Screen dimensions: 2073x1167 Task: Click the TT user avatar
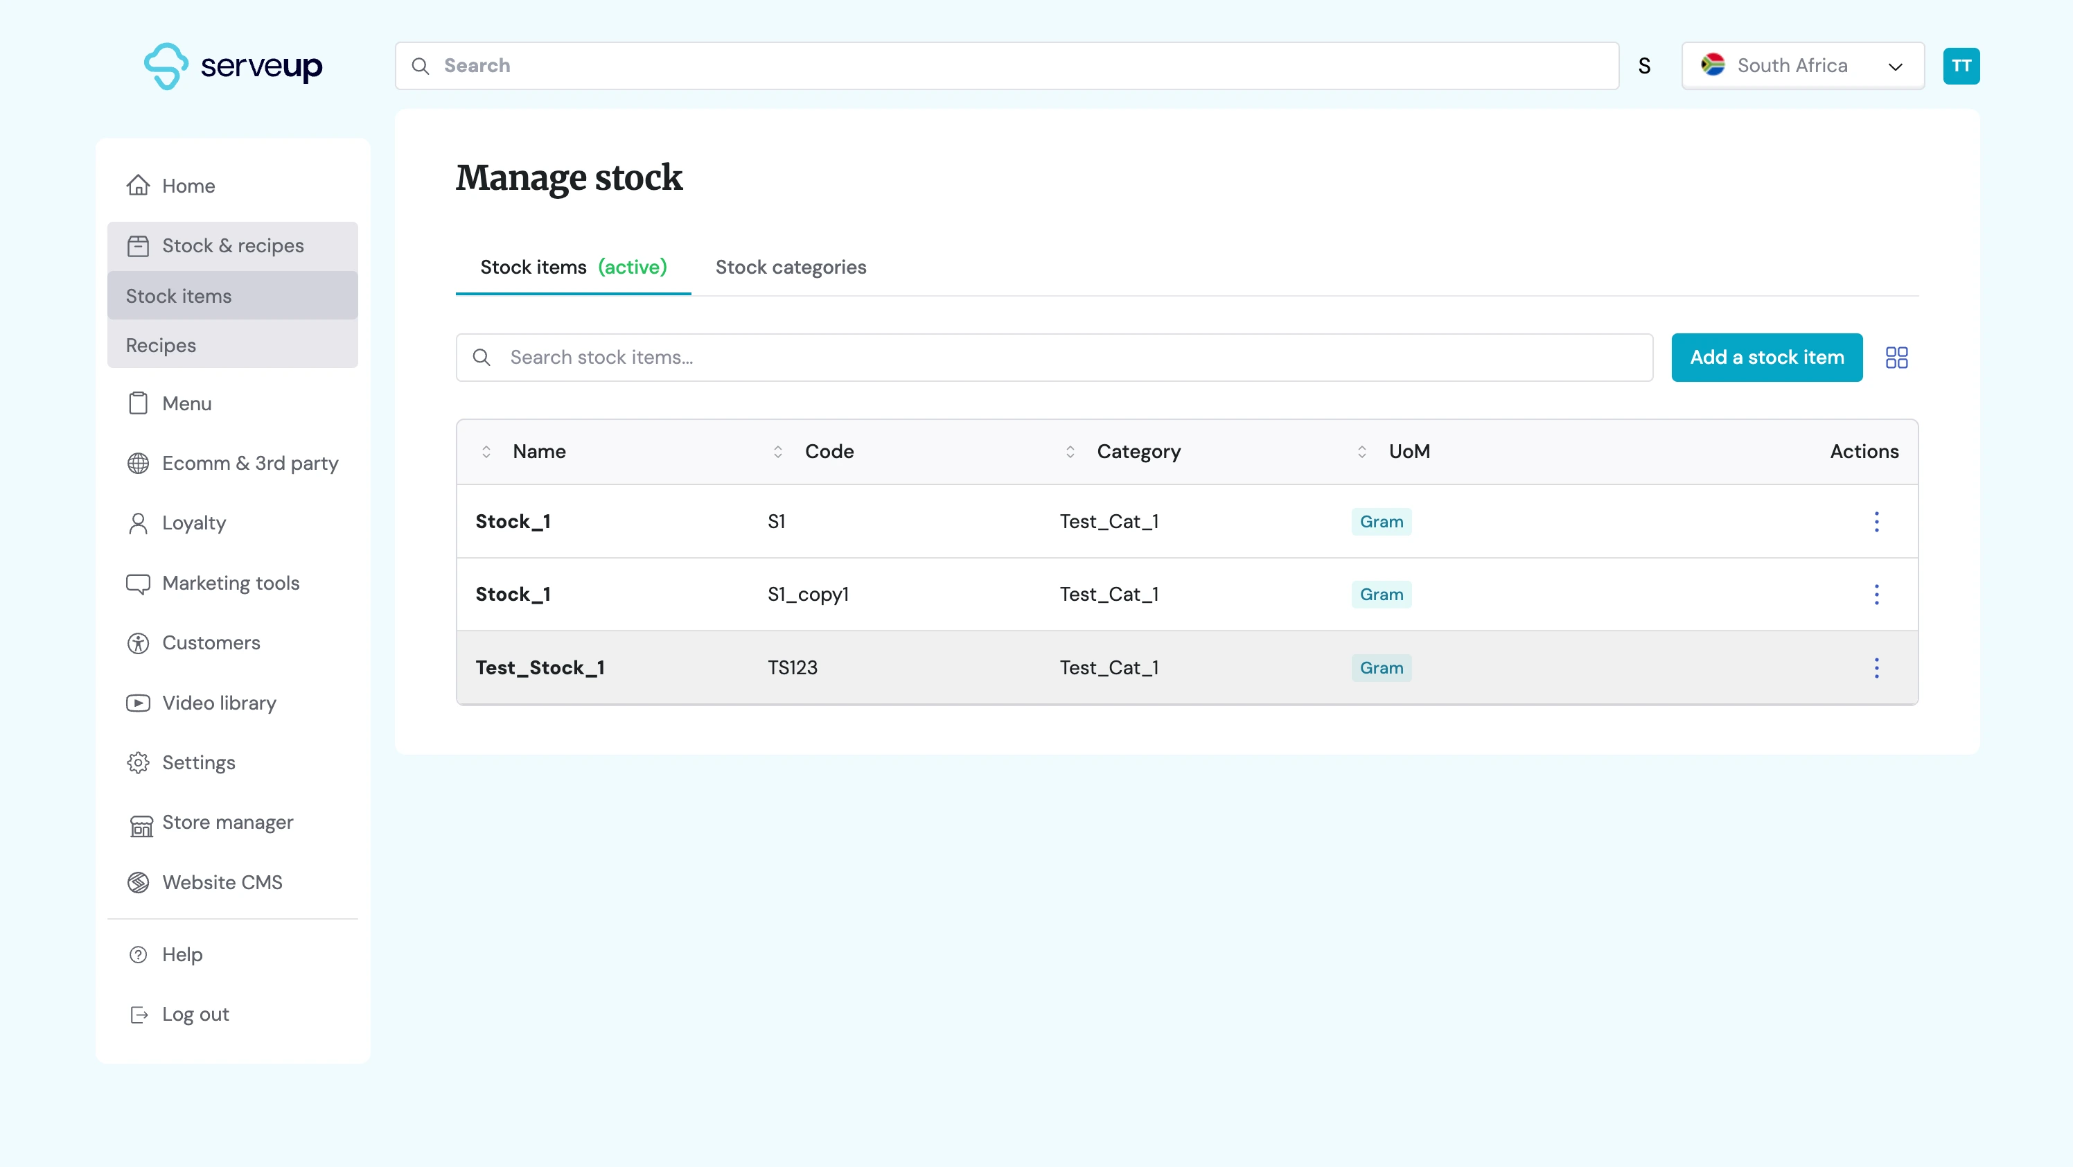tap(1960, 66)
